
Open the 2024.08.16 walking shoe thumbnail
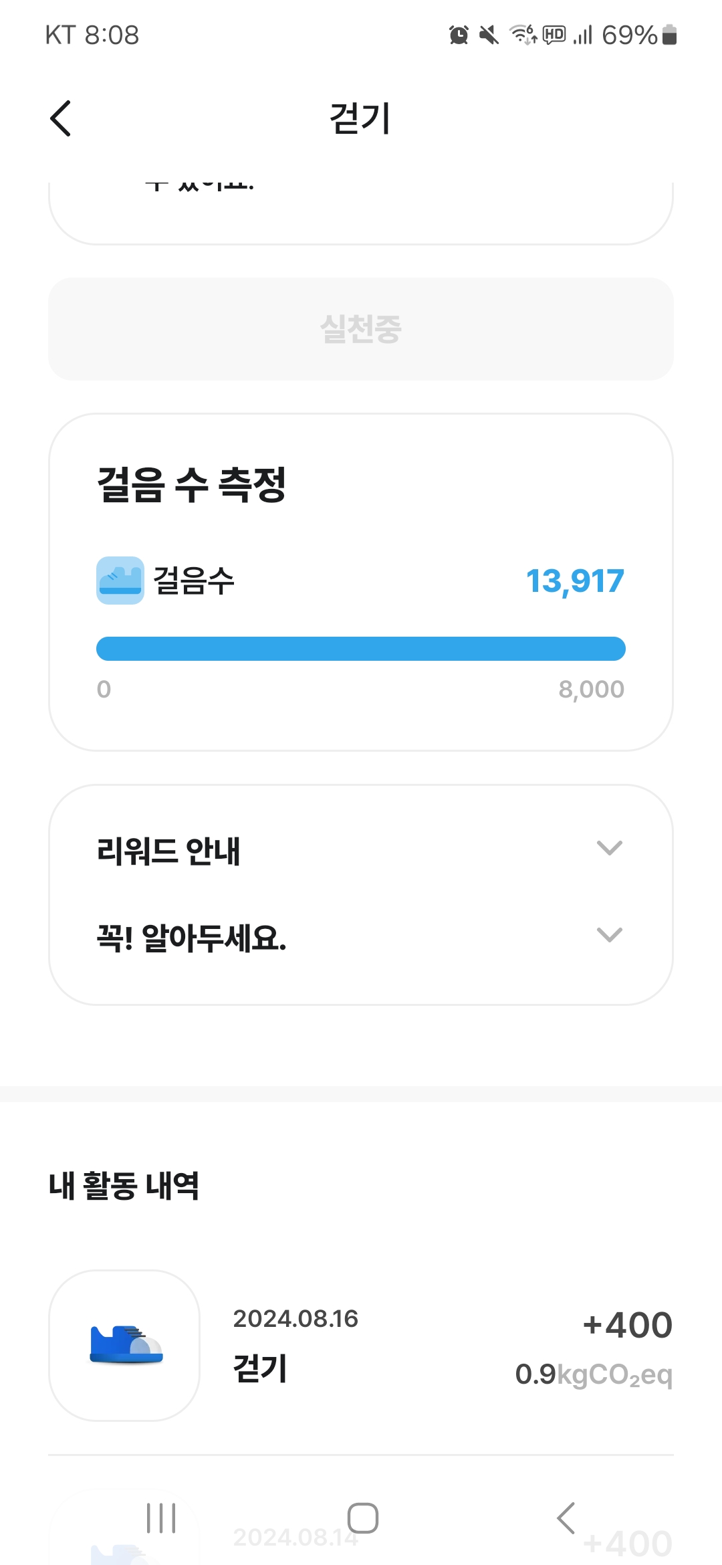point(124,1345)
